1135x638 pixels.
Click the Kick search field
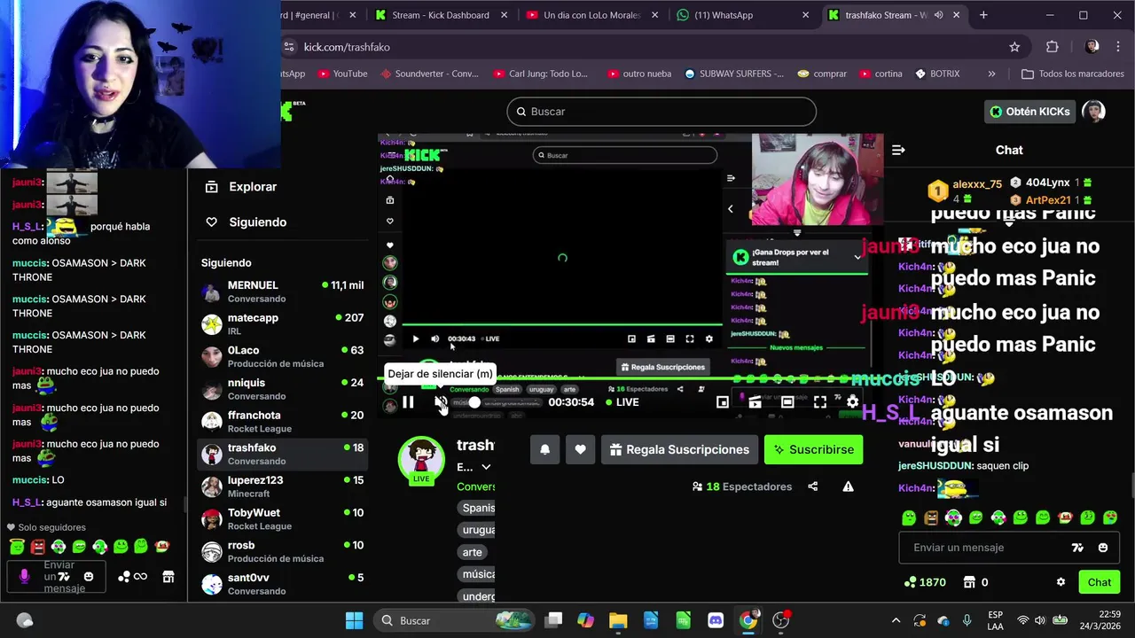pyautogui.click(x=661, y=112)
